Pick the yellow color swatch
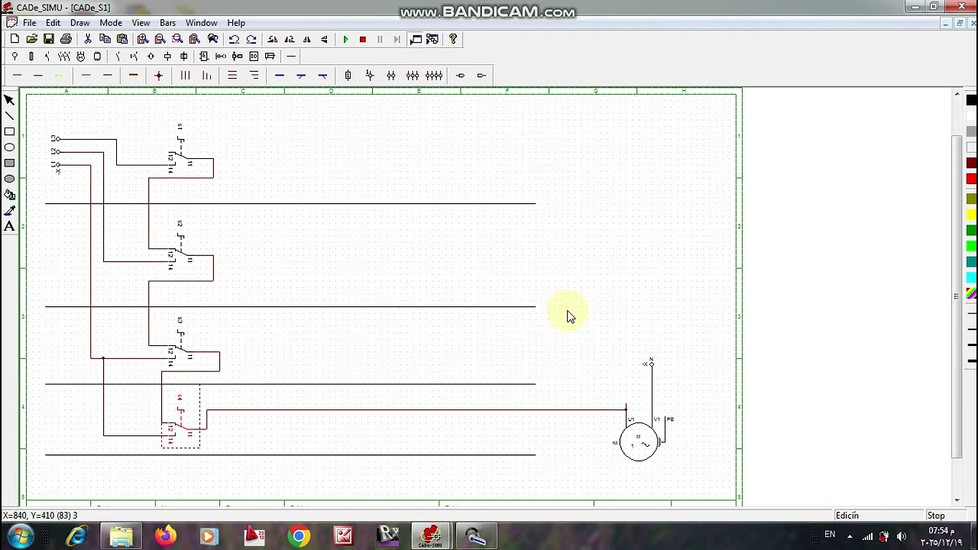This screenshot has width=978, height=550. 971,215
